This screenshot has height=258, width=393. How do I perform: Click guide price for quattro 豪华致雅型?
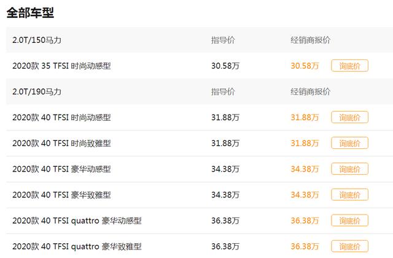click(x=225, y=246)
